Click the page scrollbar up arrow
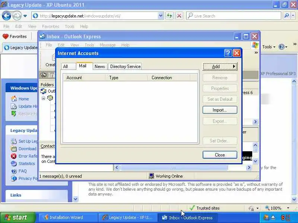Screen dimensions: 298x223 tap(294, 81)
